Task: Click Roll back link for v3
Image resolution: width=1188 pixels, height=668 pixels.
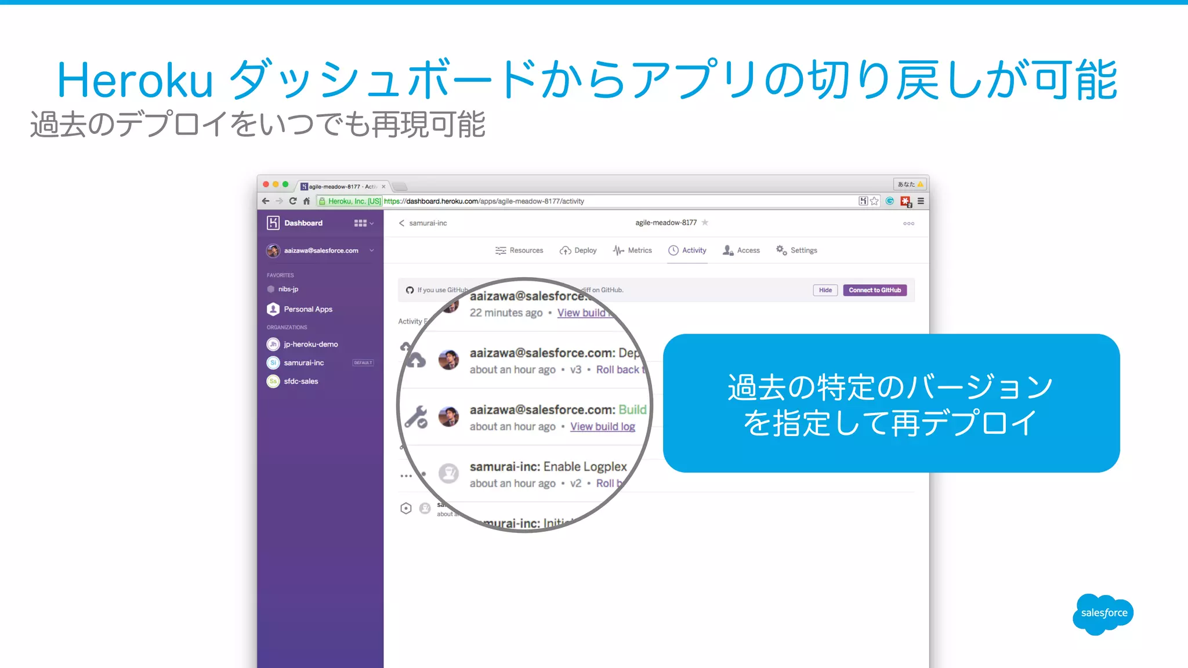Action: coord(620,369)
